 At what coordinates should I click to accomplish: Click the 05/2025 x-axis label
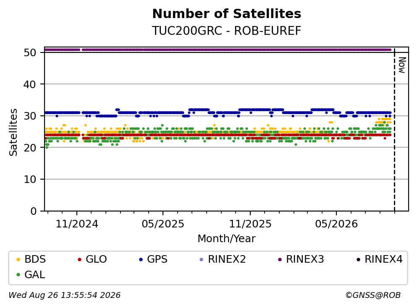click(x=163, y=224)
